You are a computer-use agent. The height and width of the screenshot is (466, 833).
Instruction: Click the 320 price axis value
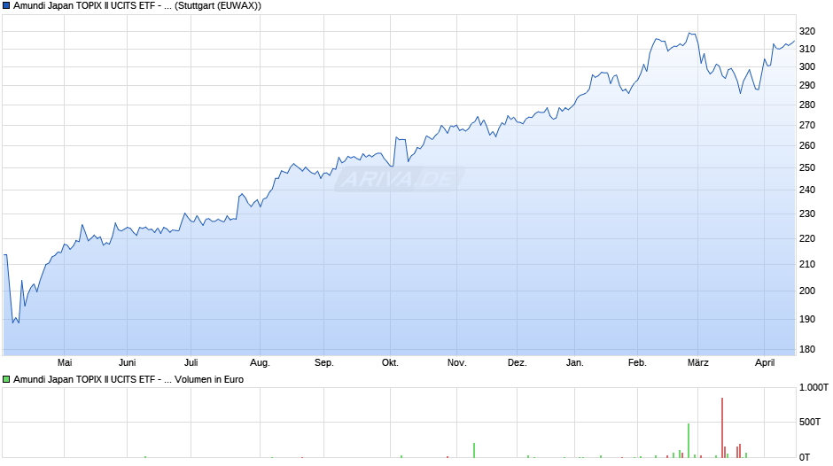[x=807, y=31]
